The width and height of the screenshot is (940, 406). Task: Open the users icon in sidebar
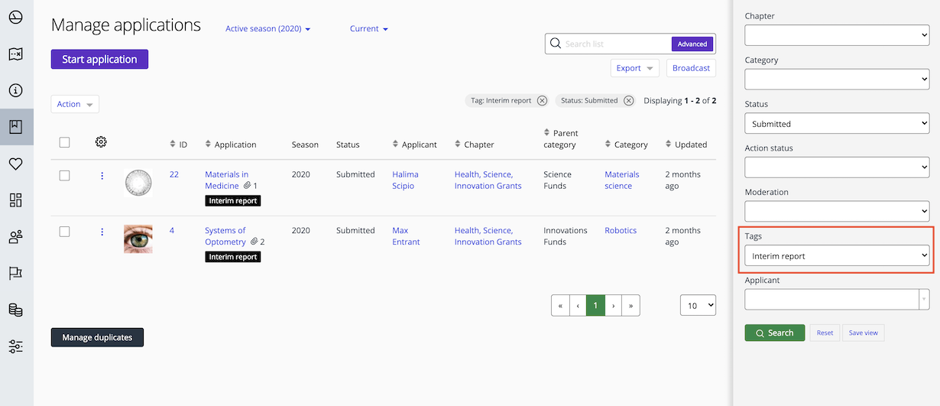[16, 237]
